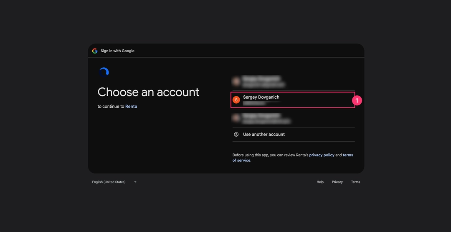Click the orange S avatar icon
451x232 pixels.
click(x=236, y=100)
